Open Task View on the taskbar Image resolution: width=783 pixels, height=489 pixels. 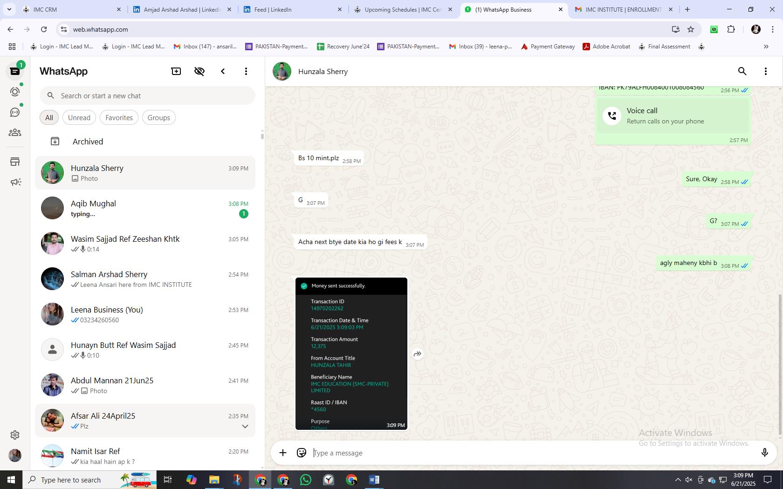click(x=168, y=480)
